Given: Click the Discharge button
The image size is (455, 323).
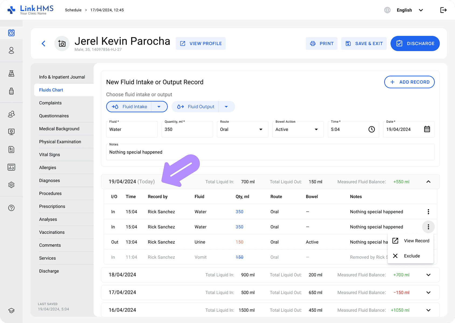Looking at the screenshot, I should pyautogui.click(x=415, y=44).
